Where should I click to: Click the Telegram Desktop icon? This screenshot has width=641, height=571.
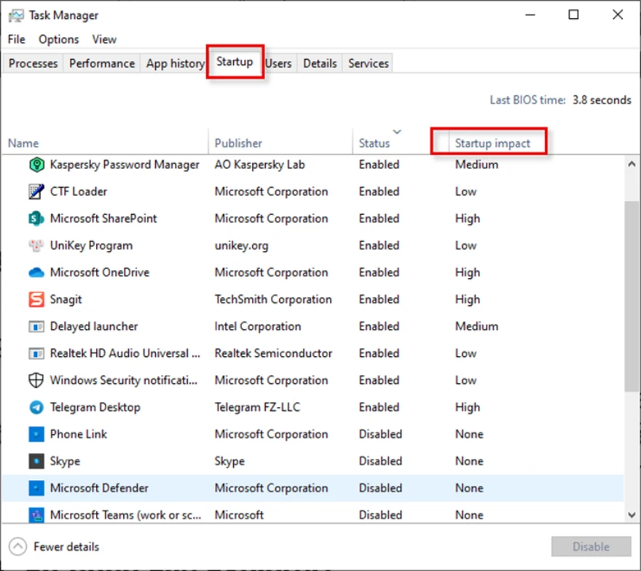tap(36, 407)
